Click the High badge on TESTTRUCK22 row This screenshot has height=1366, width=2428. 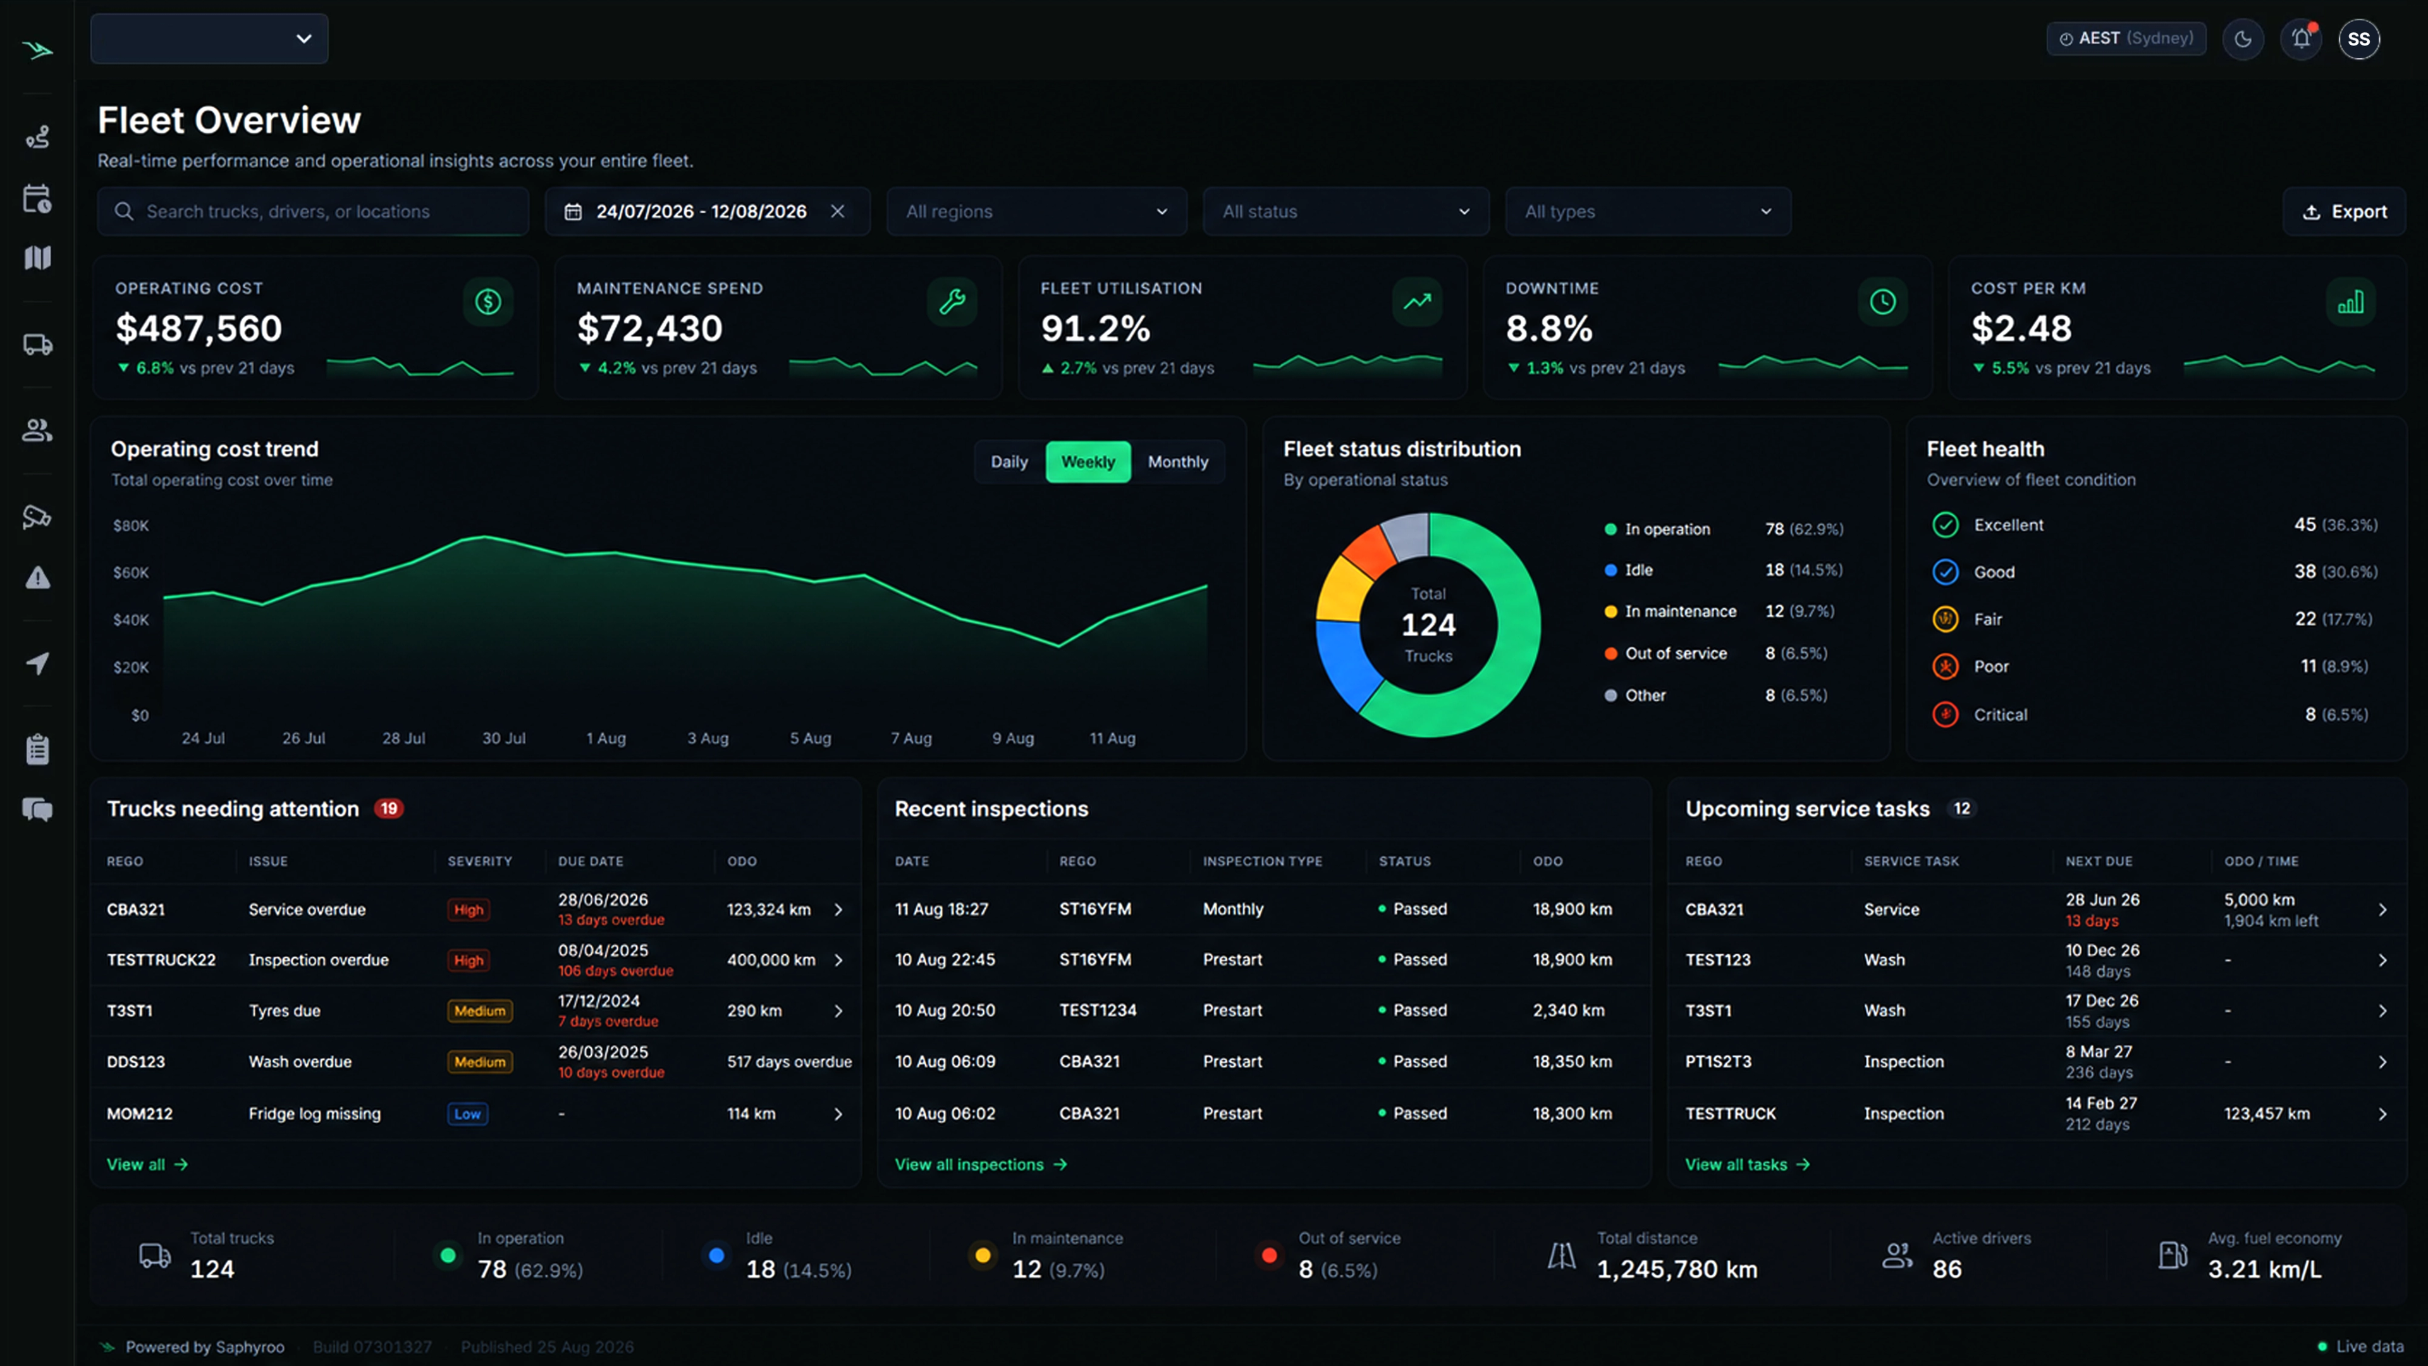pyautogui.click(x=469, y=961)
